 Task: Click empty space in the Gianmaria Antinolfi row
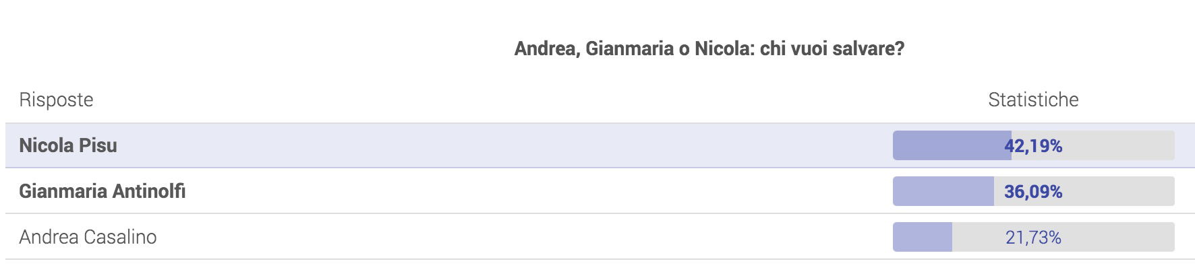[540, 191]
